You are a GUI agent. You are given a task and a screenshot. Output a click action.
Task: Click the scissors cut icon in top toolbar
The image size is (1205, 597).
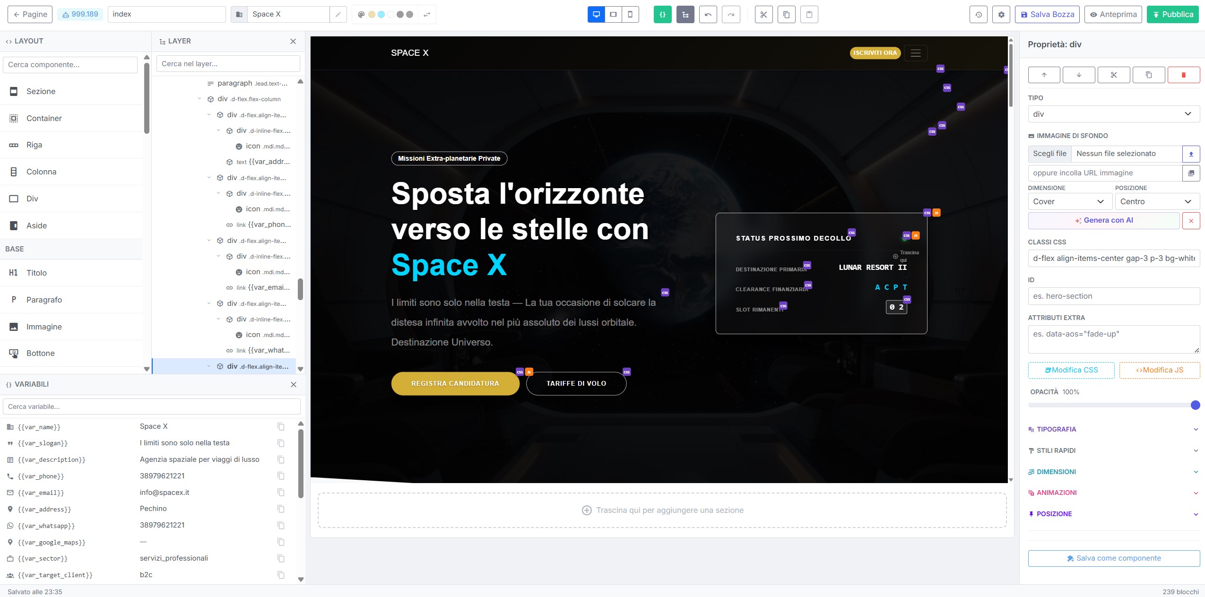[763, 15]
